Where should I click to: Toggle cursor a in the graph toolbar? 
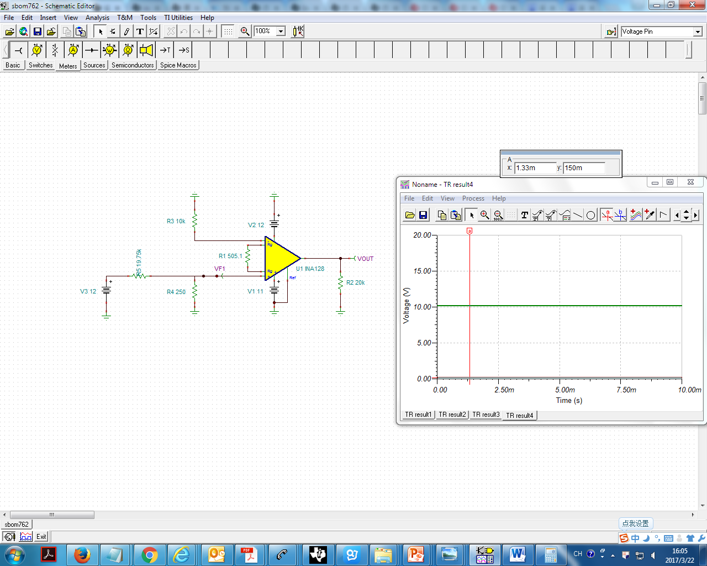point(607,215)
